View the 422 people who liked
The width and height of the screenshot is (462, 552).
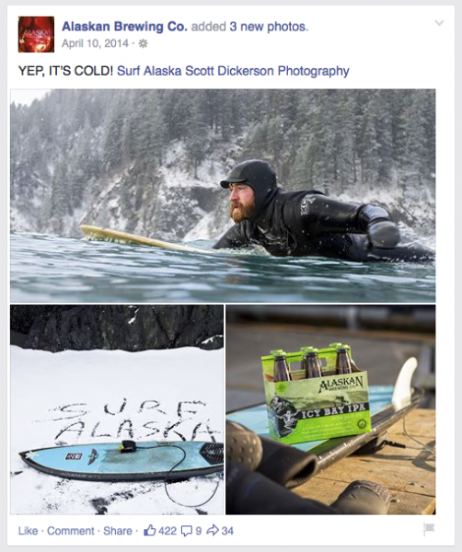click(x=167, y=531)
